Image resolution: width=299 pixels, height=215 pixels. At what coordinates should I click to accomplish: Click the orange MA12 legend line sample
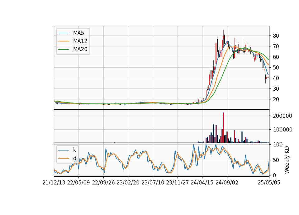click(x=64, y=41)
